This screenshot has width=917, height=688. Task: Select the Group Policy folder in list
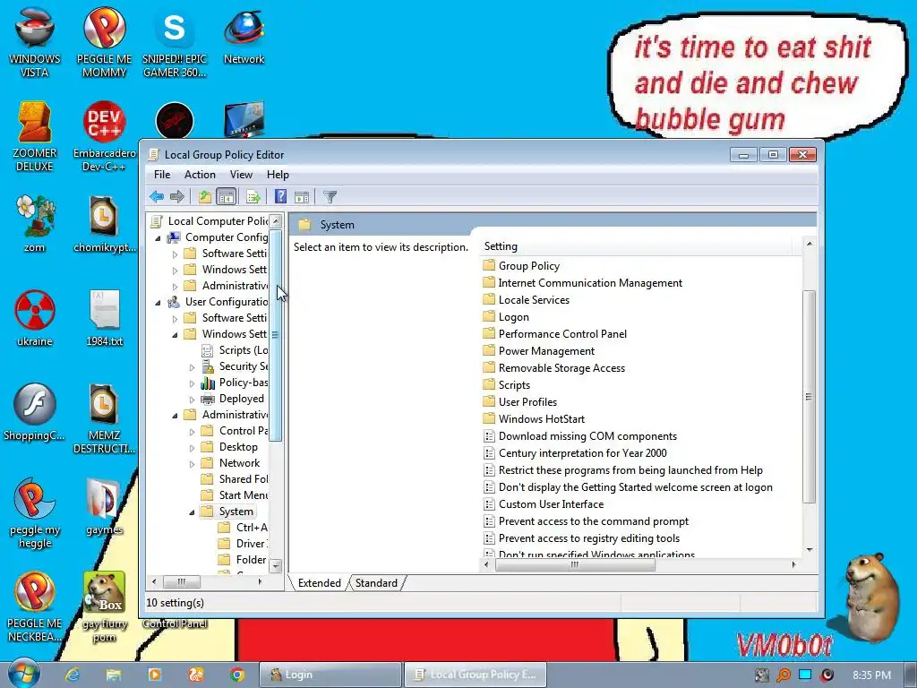(x=522, y=265)
